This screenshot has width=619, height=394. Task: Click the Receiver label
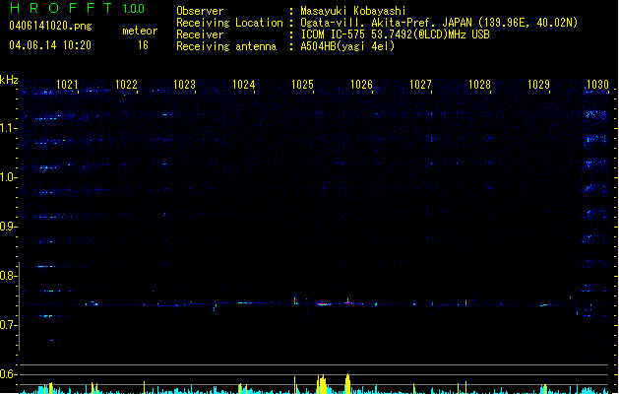[x=200, y=34]
